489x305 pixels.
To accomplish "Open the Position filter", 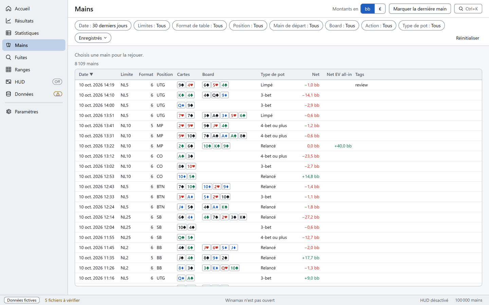I will click(x=248, y=25).
